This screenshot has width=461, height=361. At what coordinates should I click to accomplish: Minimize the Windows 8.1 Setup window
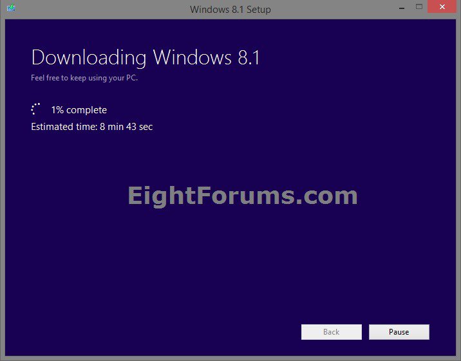[x=400, y=8]
